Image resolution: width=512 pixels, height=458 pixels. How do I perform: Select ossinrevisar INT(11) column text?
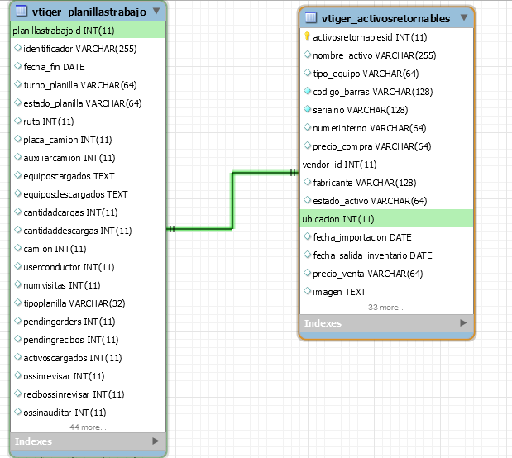point(64,376)
